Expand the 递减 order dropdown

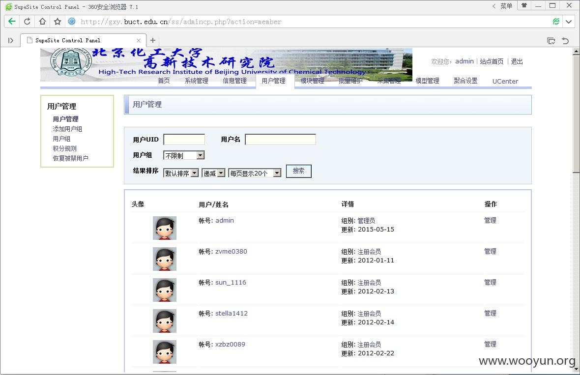(213, 173)
